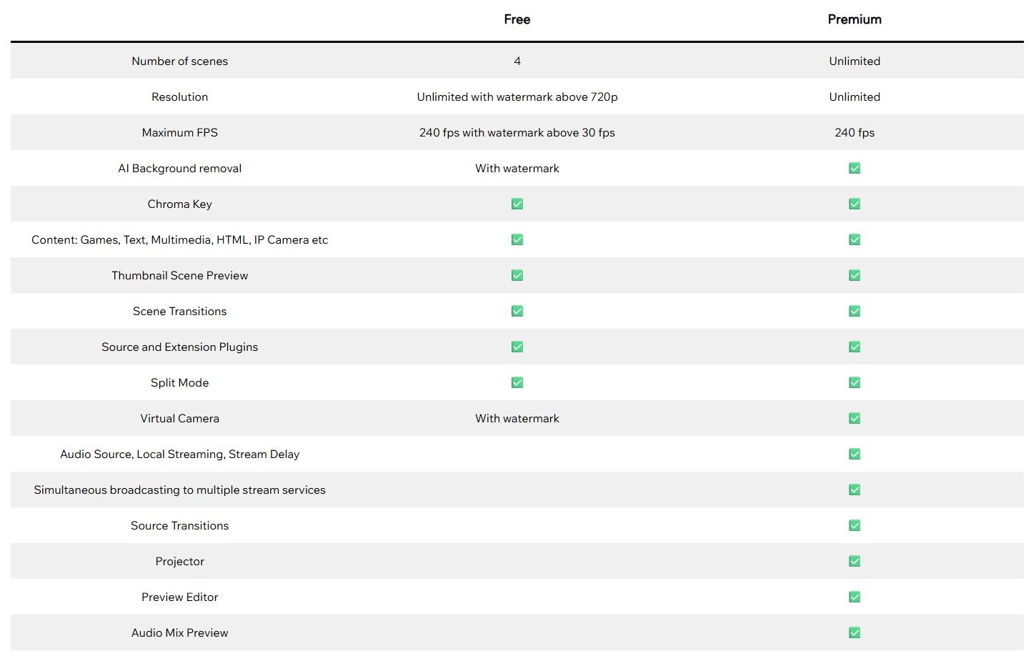The width and height of the screenshot is (1036, 661).
Task: Click the Premium checkmark for AI Background removal
Action: (855, 169)
